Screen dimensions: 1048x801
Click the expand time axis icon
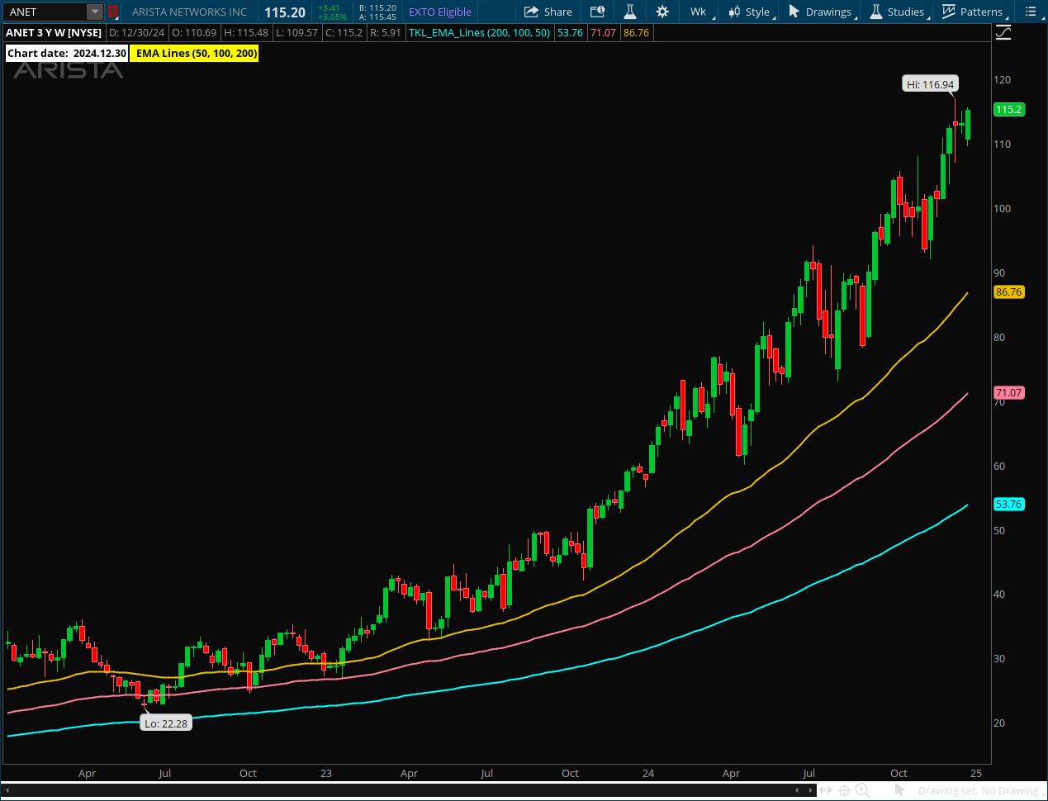pos(826,790)
